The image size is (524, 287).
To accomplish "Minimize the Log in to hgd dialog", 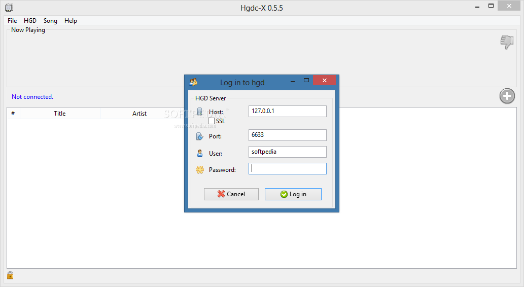I will (x=293, y=81).
